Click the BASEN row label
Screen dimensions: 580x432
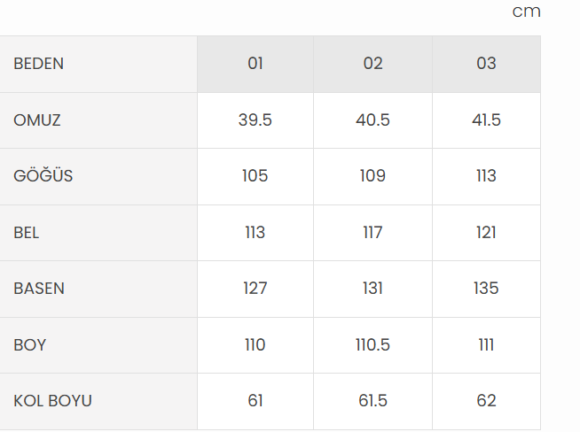[x=39, y=289]
